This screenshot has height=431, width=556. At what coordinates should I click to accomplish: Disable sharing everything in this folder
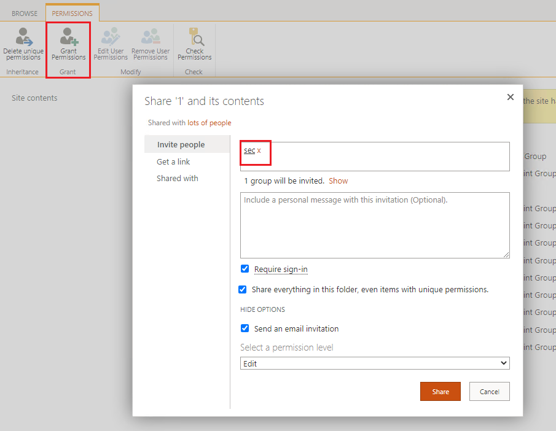coord(242,289)
